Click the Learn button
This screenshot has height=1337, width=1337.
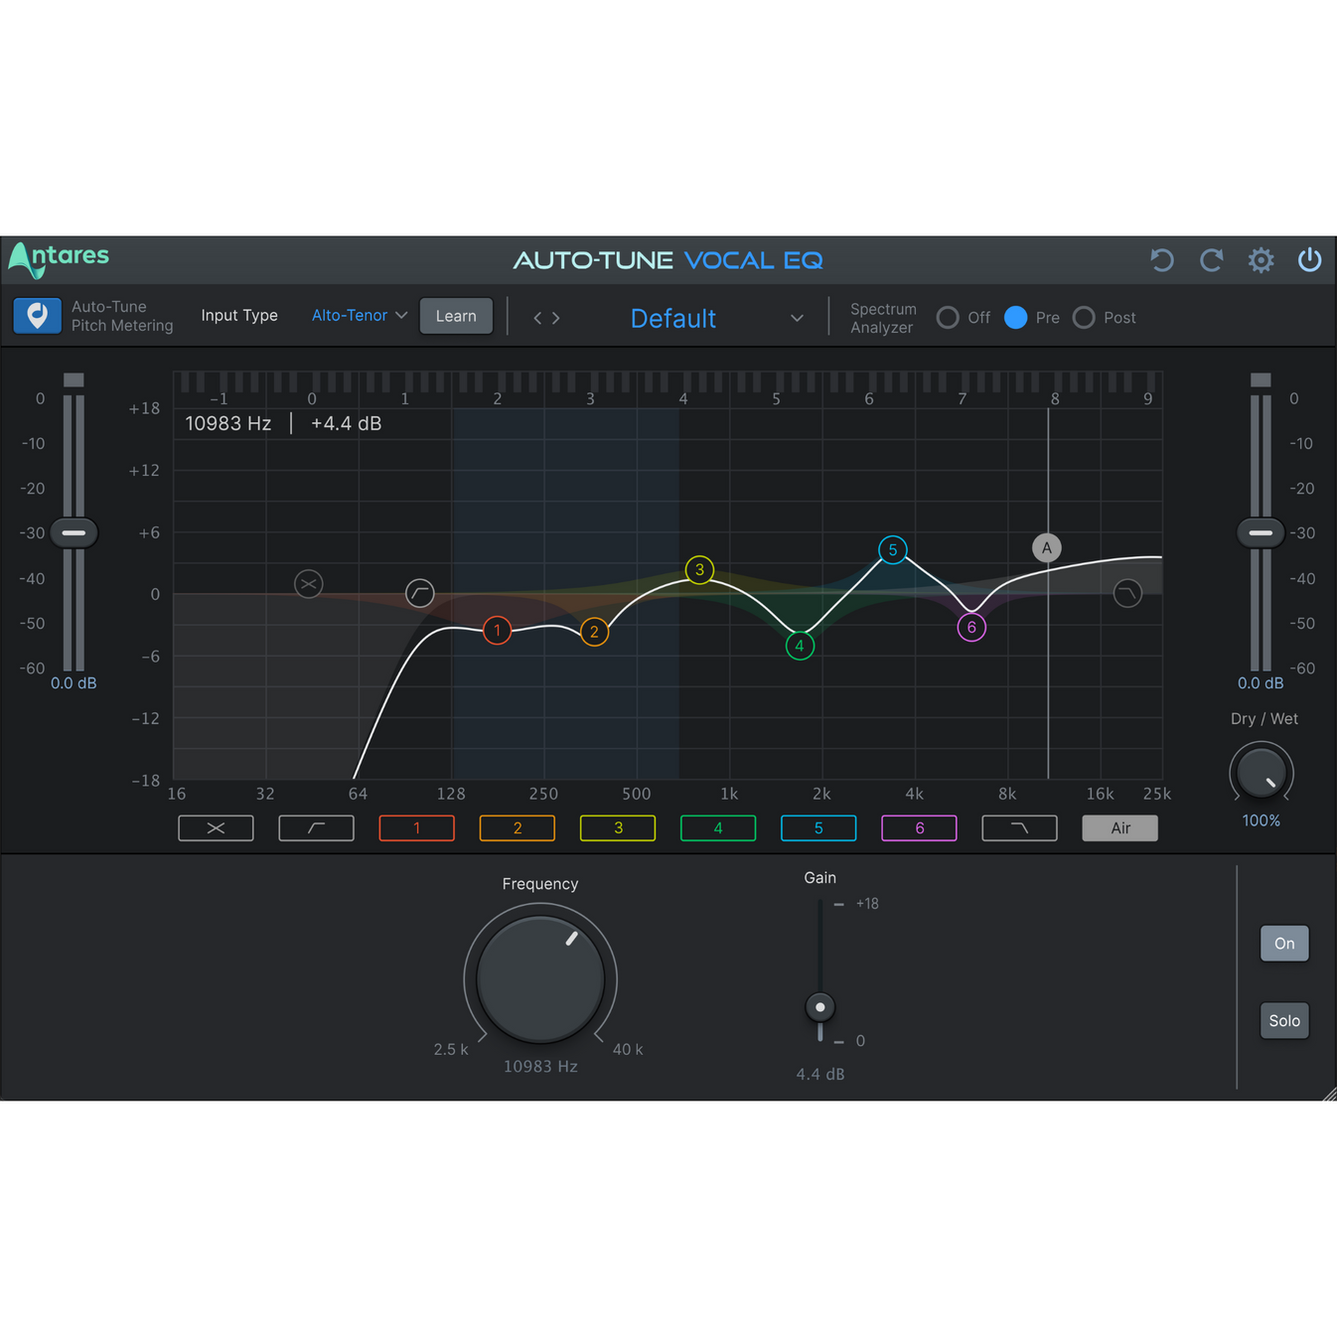456,315
